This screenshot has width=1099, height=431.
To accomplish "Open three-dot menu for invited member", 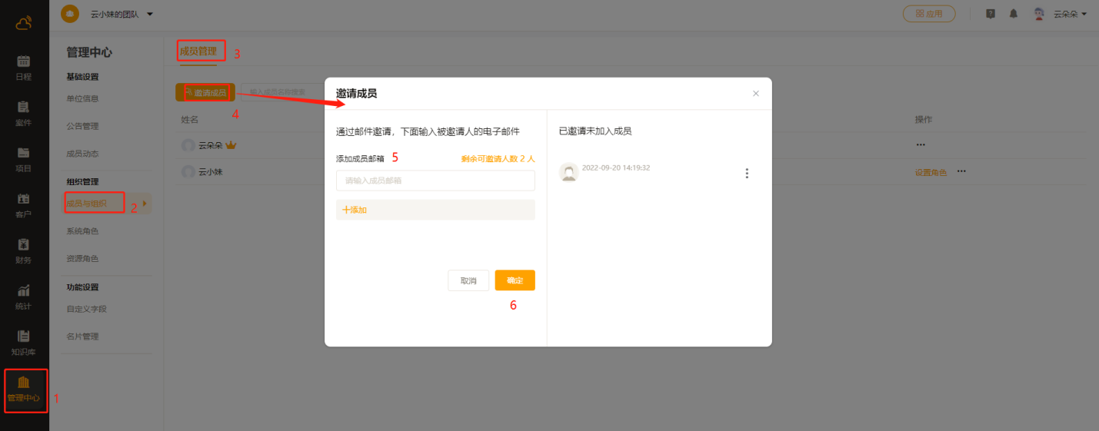I will tap(746, 174).
